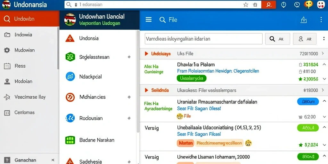Click the airplane icon beside Veecimase Ilay
The image size is (328, 164).
pyautogui.click(x=7, y=97)
